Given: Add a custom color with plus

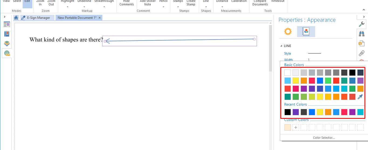Looking at the screenshot, I should pyautogui.click(x=296, y=127).
